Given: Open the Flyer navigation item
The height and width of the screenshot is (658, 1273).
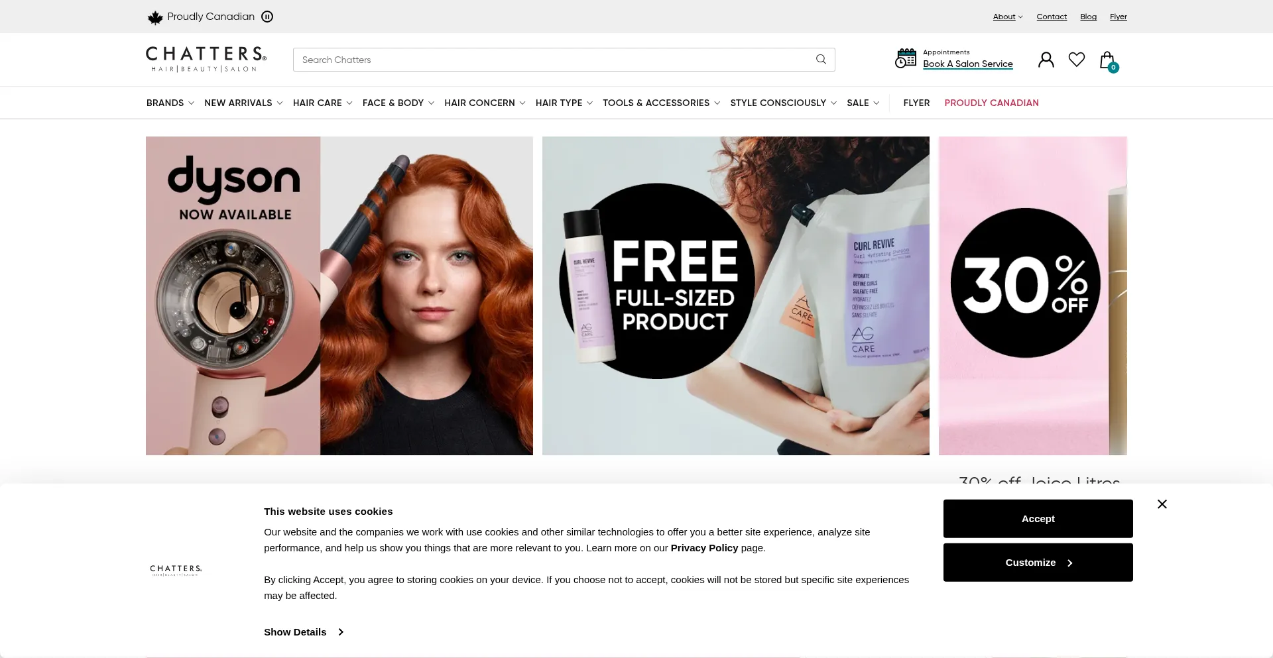Looking at the screenshot, I should [x=916, y=103].
